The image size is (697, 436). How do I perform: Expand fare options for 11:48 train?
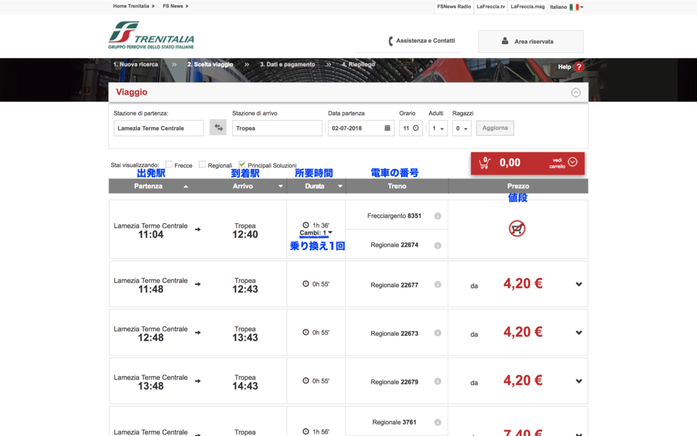pyautogui.click(x=579, y=284)
